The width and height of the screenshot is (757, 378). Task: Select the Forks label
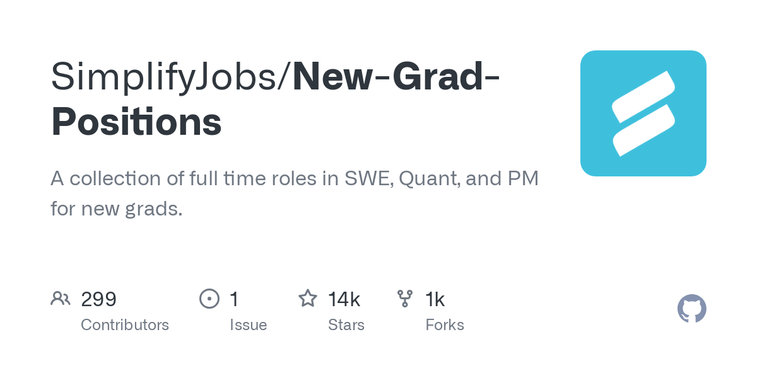[x=444, y=325]
